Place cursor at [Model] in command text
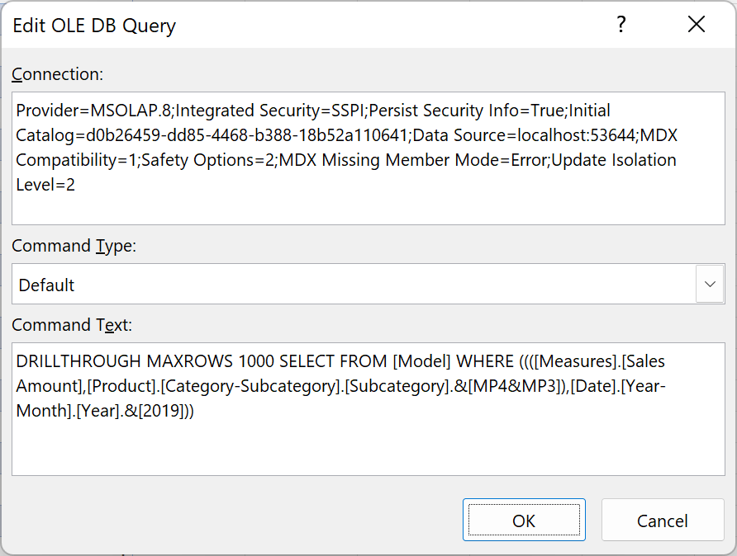The height and width of the screenshot is (556, 737). [x=421, y=361]
